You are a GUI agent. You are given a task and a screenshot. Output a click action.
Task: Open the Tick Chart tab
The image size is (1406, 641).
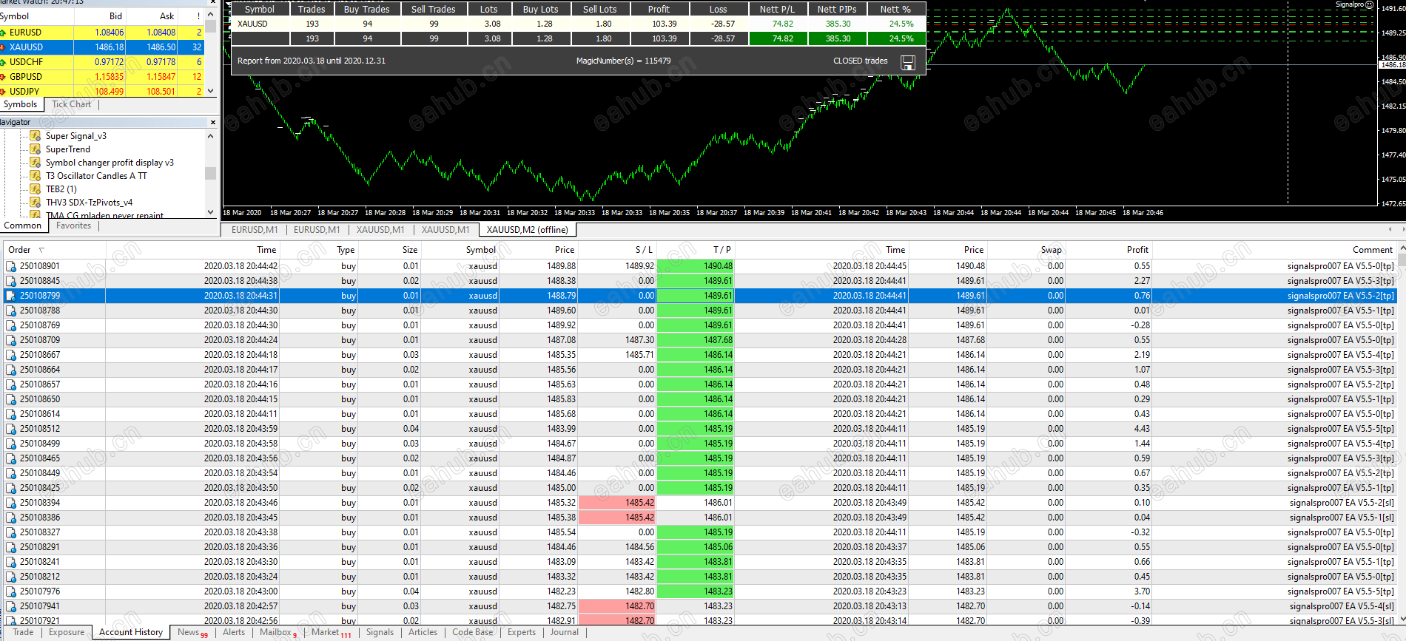point(71,104)
